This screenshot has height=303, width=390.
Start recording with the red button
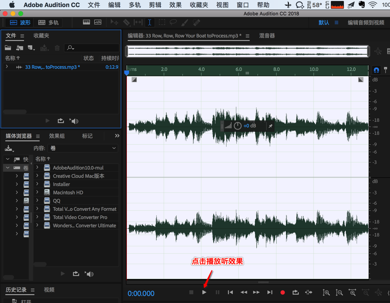click(x=283, y=293)
